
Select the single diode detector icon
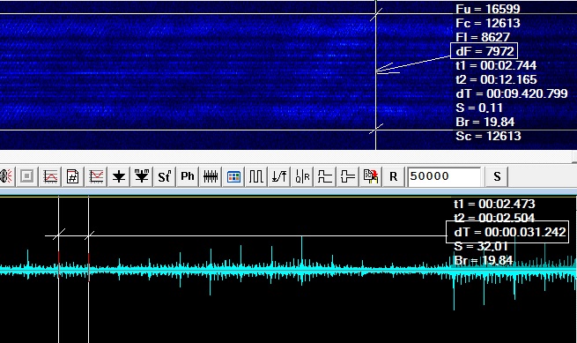point(119,176)
